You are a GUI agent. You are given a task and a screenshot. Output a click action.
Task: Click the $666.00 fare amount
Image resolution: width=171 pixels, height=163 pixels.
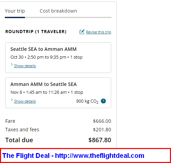coord(102,121)
